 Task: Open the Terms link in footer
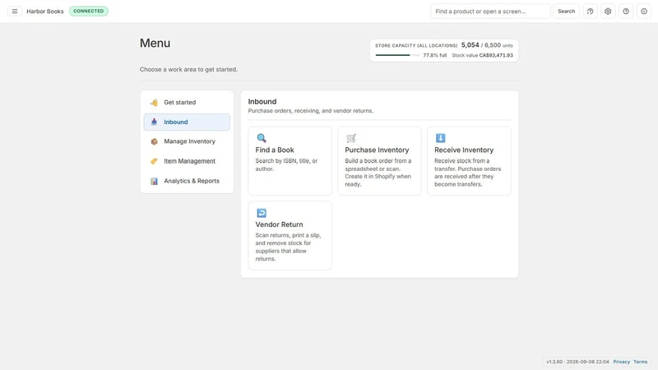(x=641, y=362)
